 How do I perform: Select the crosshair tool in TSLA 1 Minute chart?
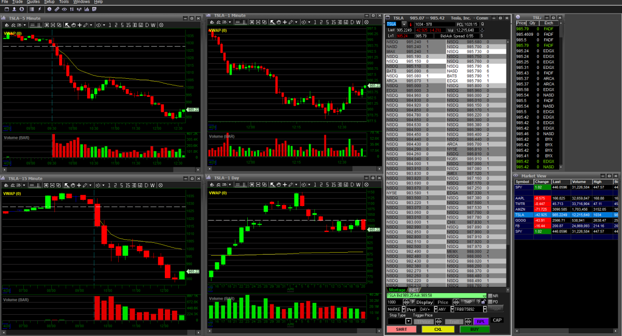click(285, 22)
